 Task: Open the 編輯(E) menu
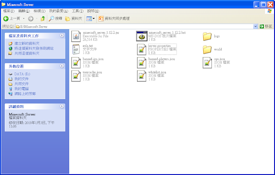[24, 11]
